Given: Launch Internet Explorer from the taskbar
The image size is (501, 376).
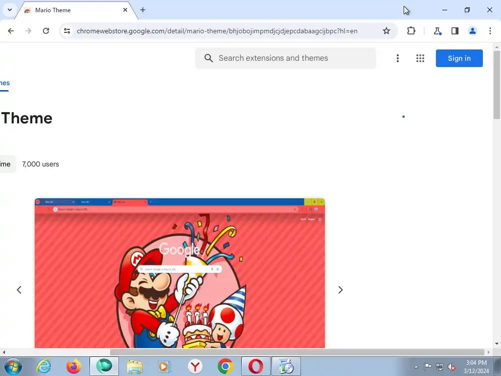Looking at the screenshot, I should click(x=44, y=366).
